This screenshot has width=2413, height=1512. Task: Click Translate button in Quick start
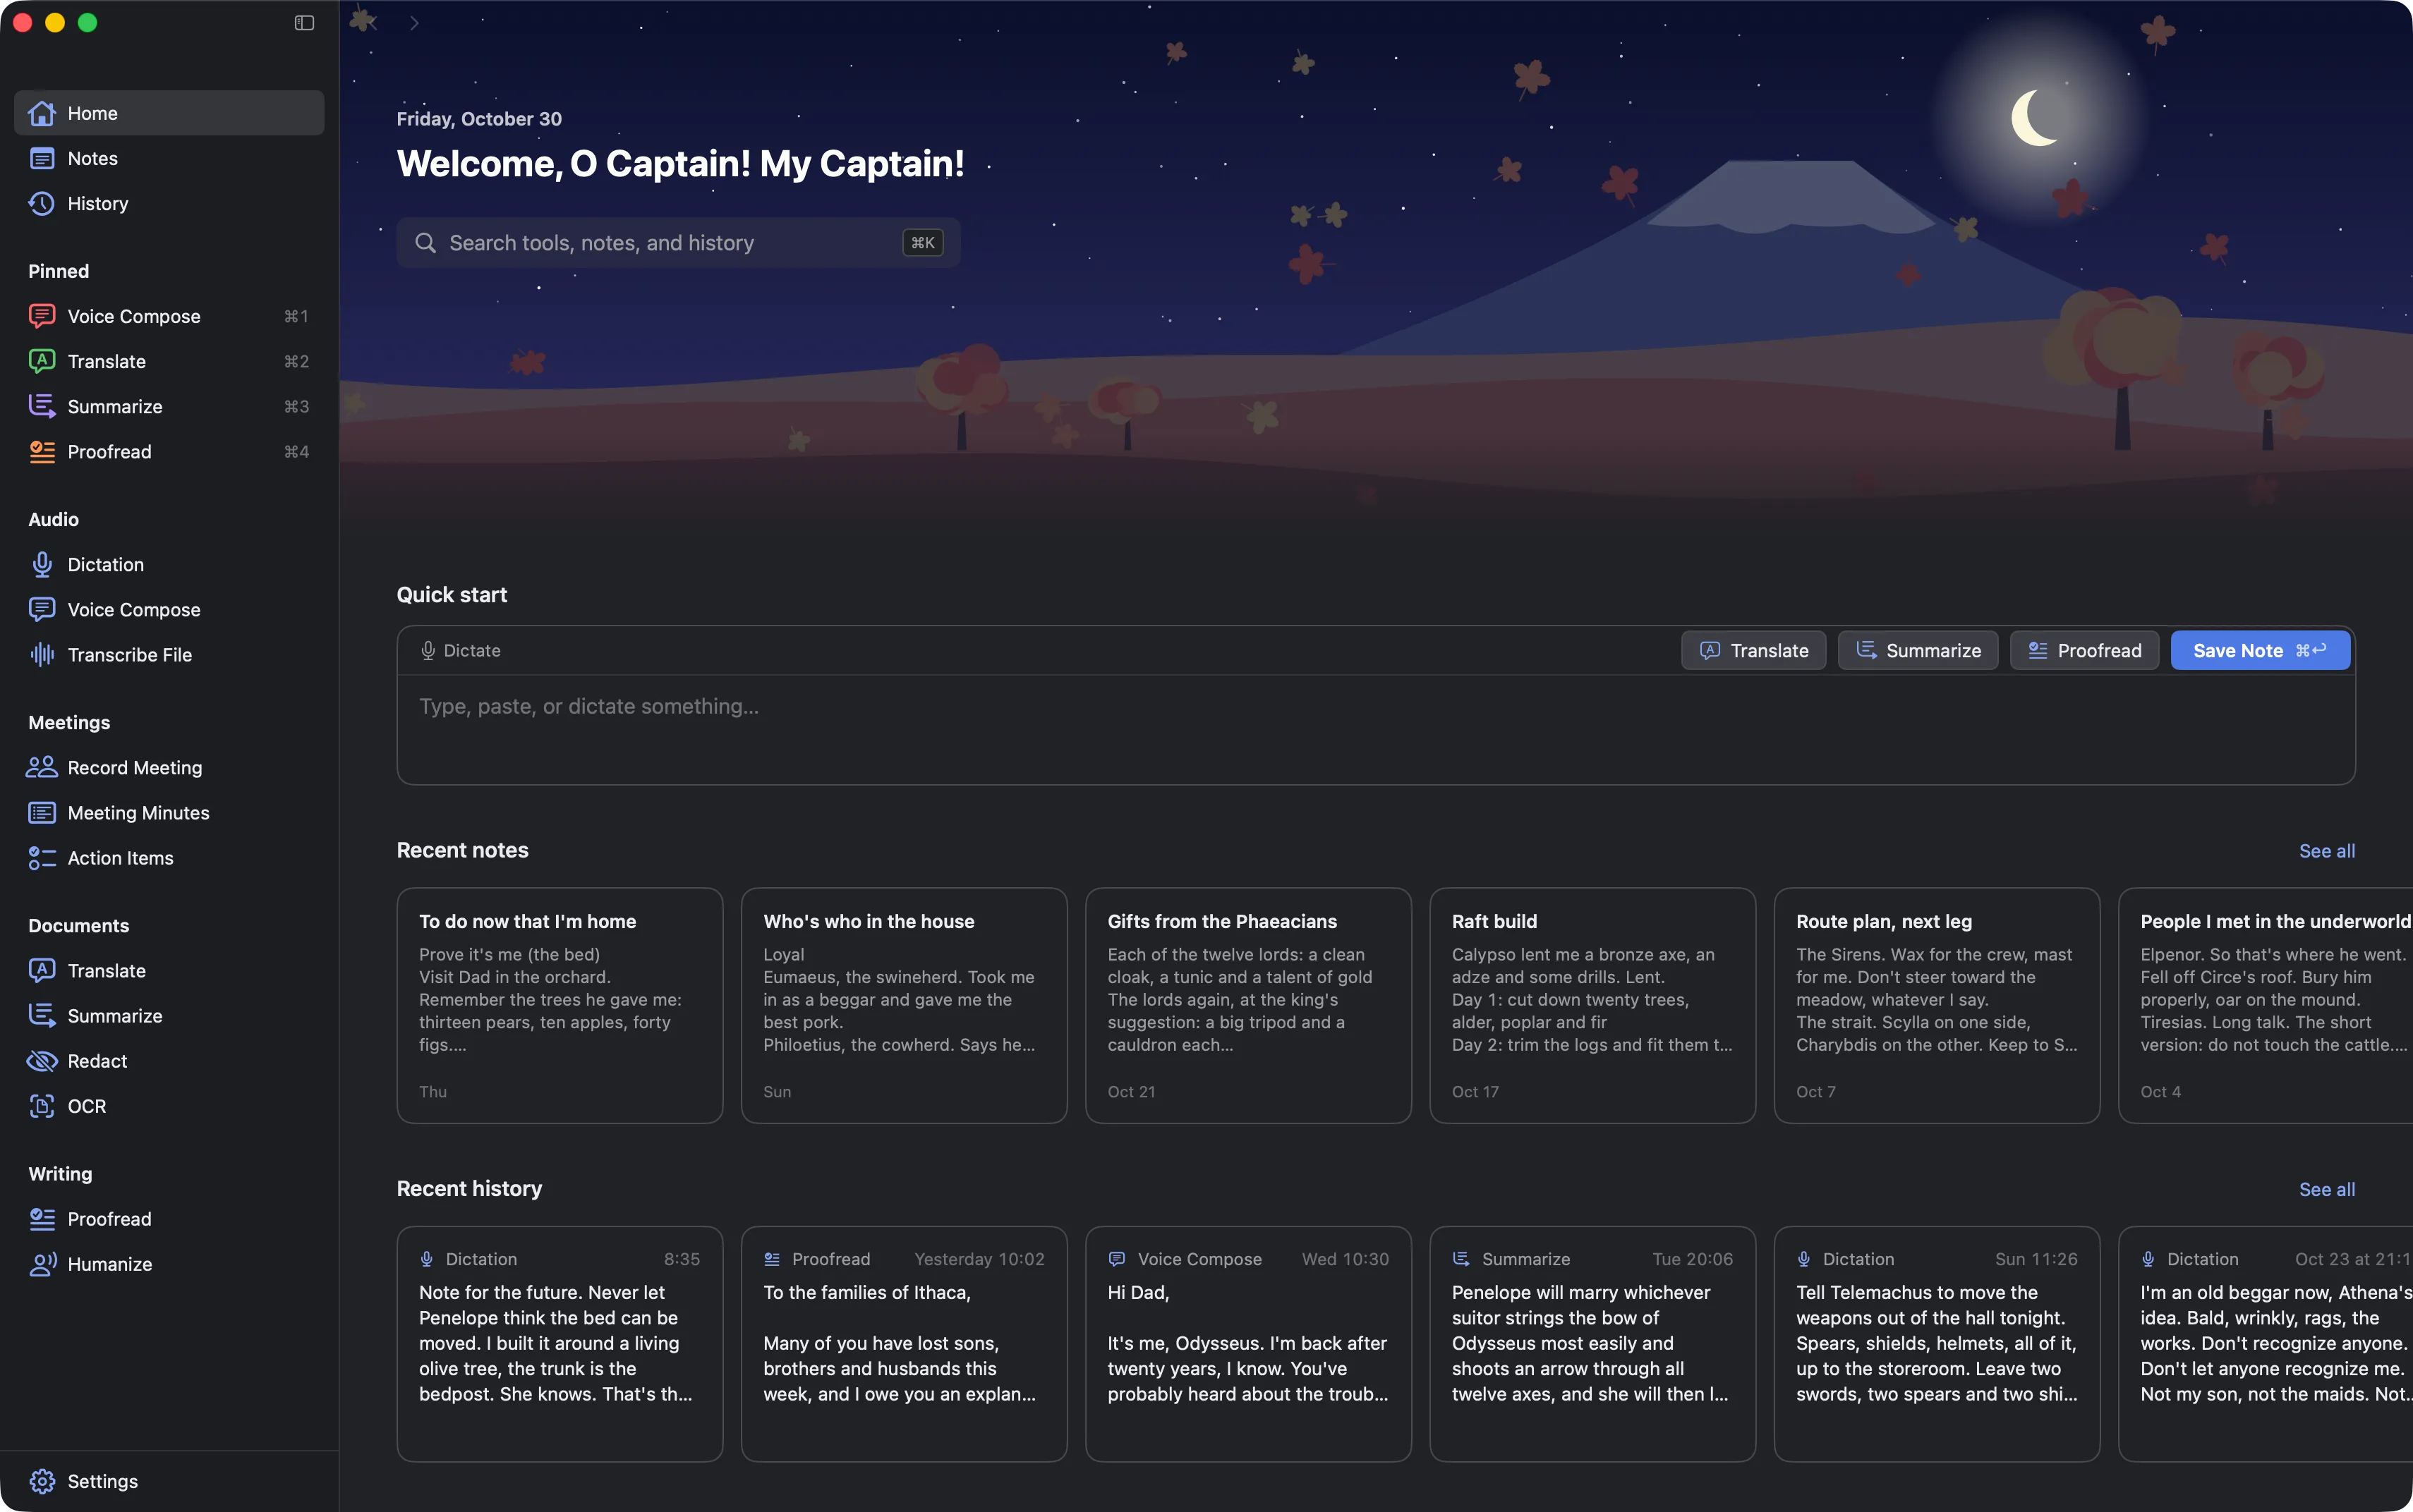coord(1753,650)
